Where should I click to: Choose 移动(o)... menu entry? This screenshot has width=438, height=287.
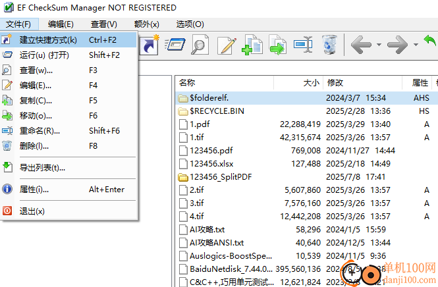coord(68,116)
